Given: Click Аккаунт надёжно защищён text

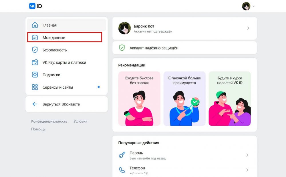Looking at the screenshot, I should click(154, 48).
